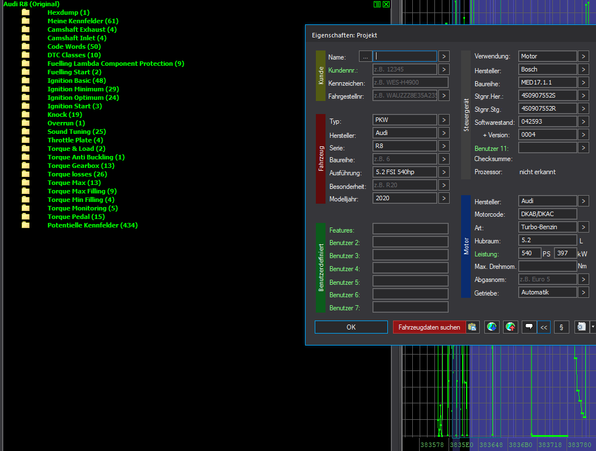The image size is (596, 451).
Task: Click the folder icon next to Torque Max (13)
Action: (26, 183)
